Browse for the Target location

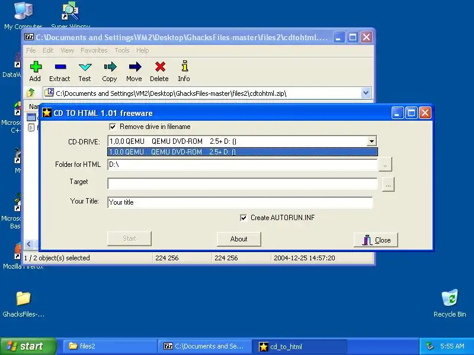[x=388, y=185]
